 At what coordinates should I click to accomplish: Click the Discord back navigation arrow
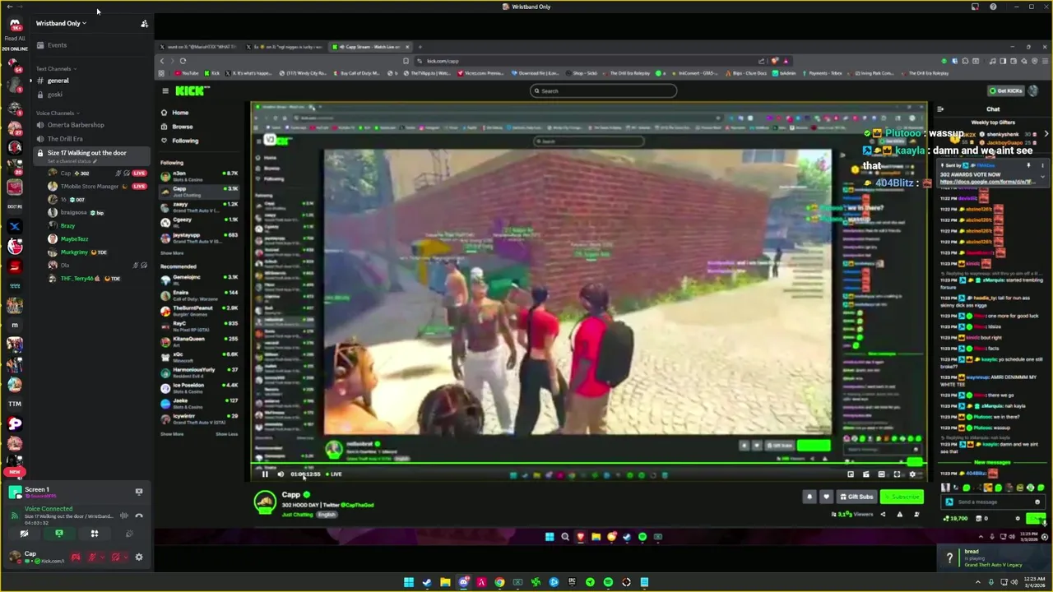point(9,7)
